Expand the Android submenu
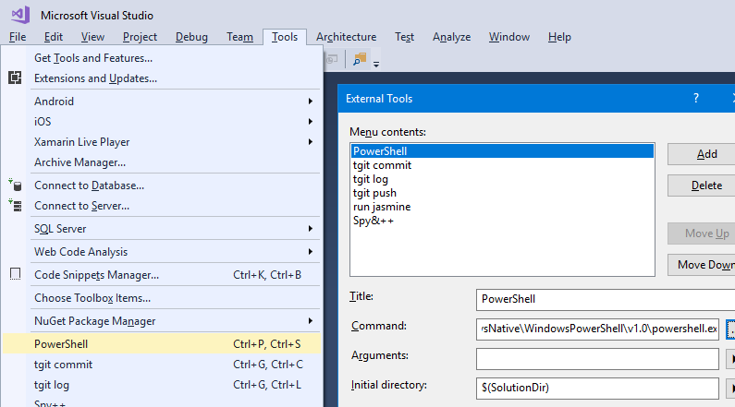 [311, 102]
